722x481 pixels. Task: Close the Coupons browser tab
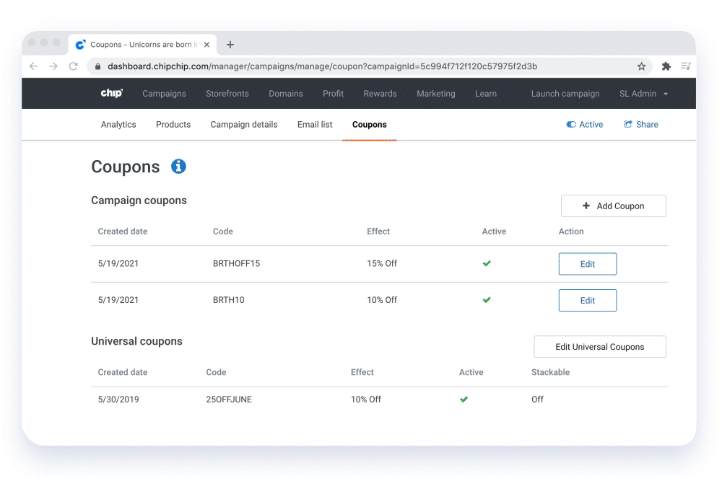click(206, 45)
